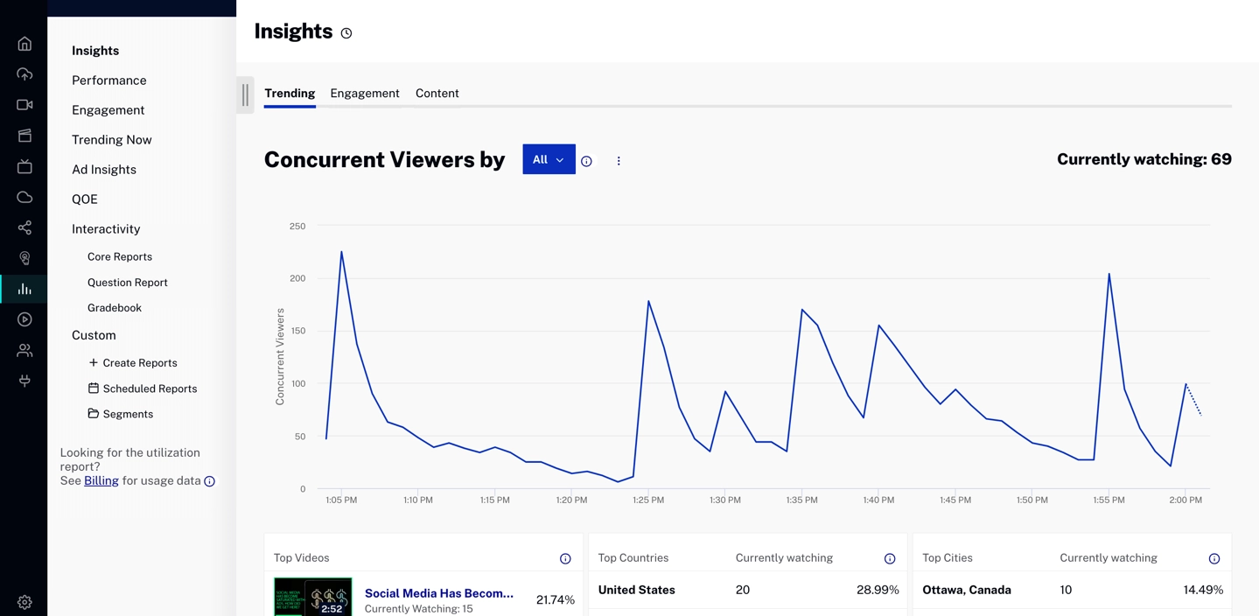The image size is (1259, 616).
Task: Select the share icon in the left rail
Action: pos(24,227)
